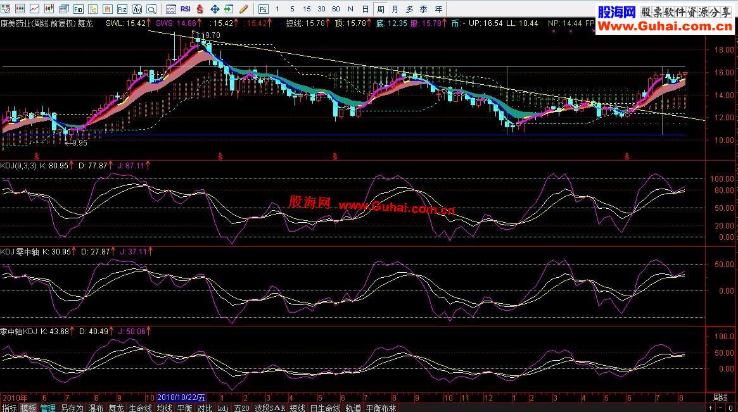This screenshot has width=738, height=412.
Task: Click 另存为 save-as tab
Action: [72, 408]
